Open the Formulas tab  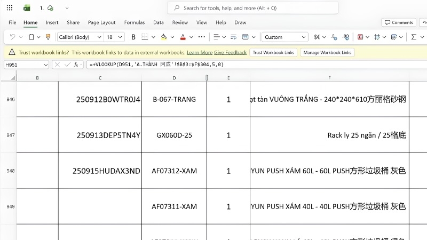[x=135, y=22]
